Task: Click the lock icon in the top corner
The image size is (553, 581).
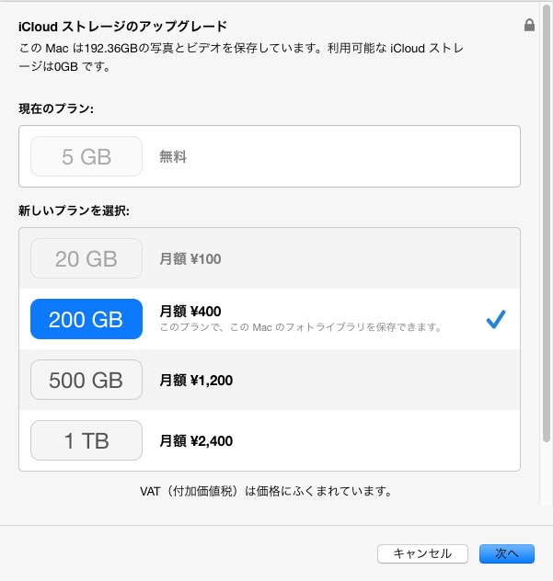Action: pos(529,26)
